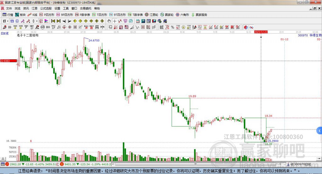This screenshot has width=322, height=174.
Task: Click 收300970日线 status label
Action: pyautogui.click(x=301, y=164)
